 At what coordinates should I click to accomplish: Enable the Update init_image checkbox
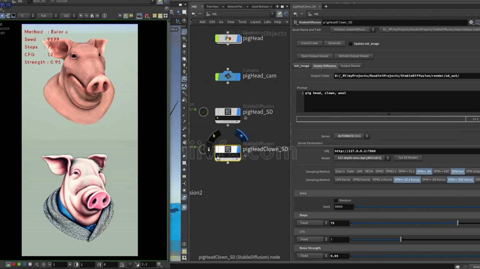coord(351,44)
